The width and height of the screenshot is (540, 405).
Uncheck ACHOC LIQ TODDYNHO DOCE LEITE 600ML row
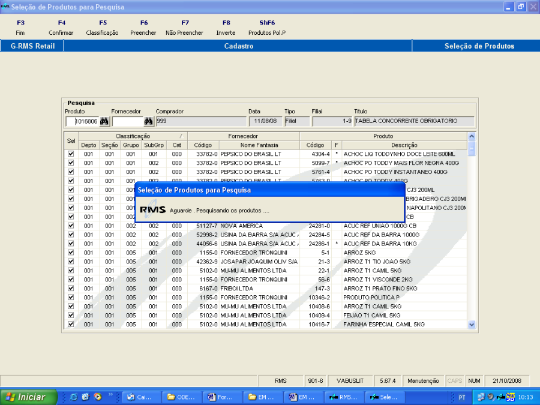[71, 154]
